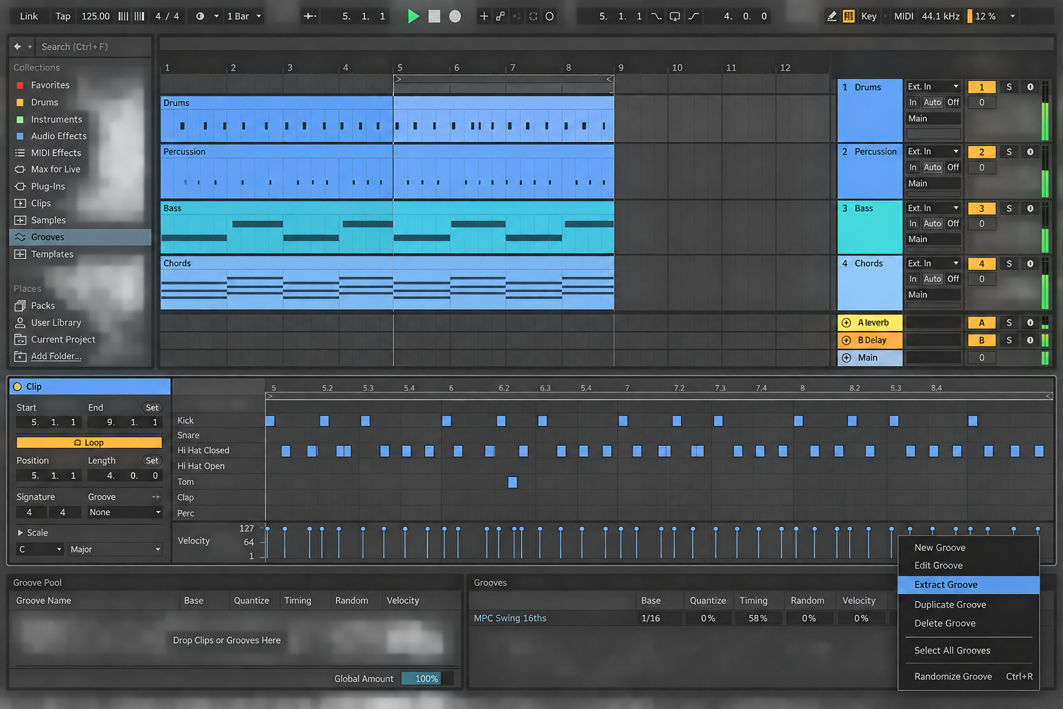Click the Add Folder... link

[56, 356]
